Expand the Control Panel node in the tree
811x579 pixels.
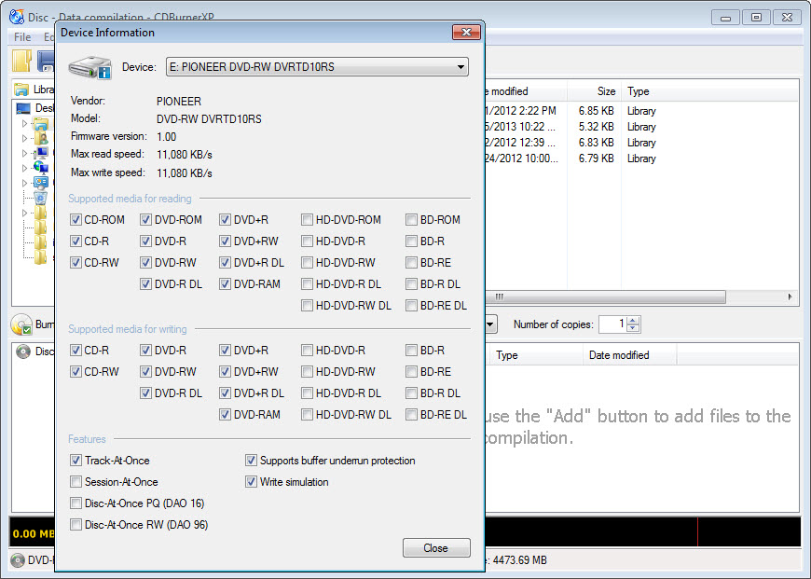click(24, 183)
